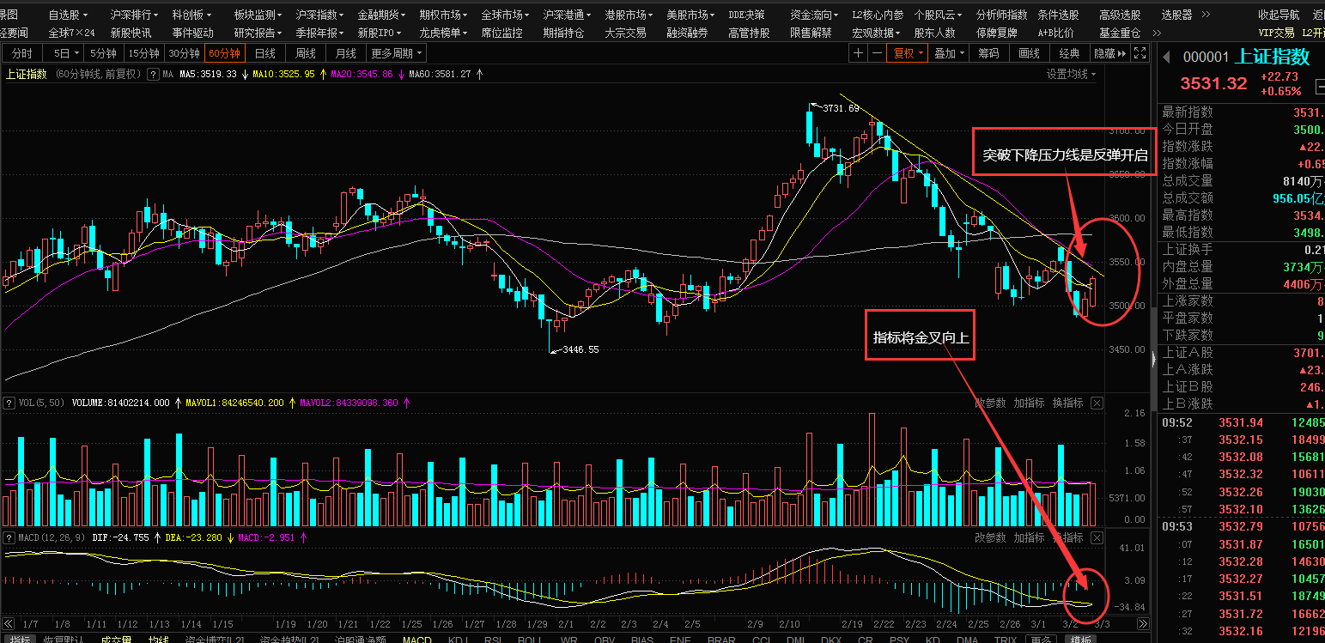The image size is (1325, 643).
Task: Open 条件选股 screener
Action: click(x=1058, y=15)
